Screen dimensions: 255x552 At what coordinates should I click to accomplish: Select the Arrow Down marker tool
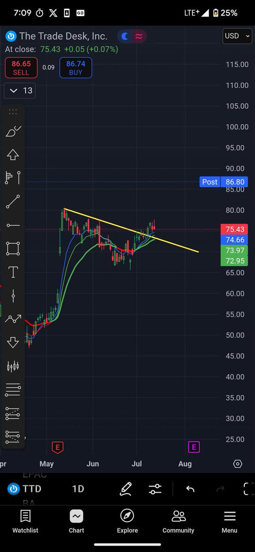tap(13, 342)
